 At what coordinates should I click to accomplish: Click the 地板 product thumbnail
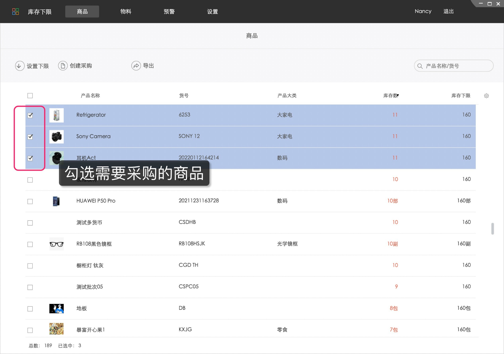56,308
